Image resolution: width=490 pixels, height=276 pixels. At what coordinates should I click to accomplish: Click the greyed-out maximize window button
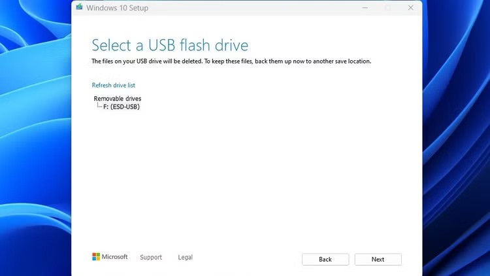pyautogui.click(x=387, y=8)
